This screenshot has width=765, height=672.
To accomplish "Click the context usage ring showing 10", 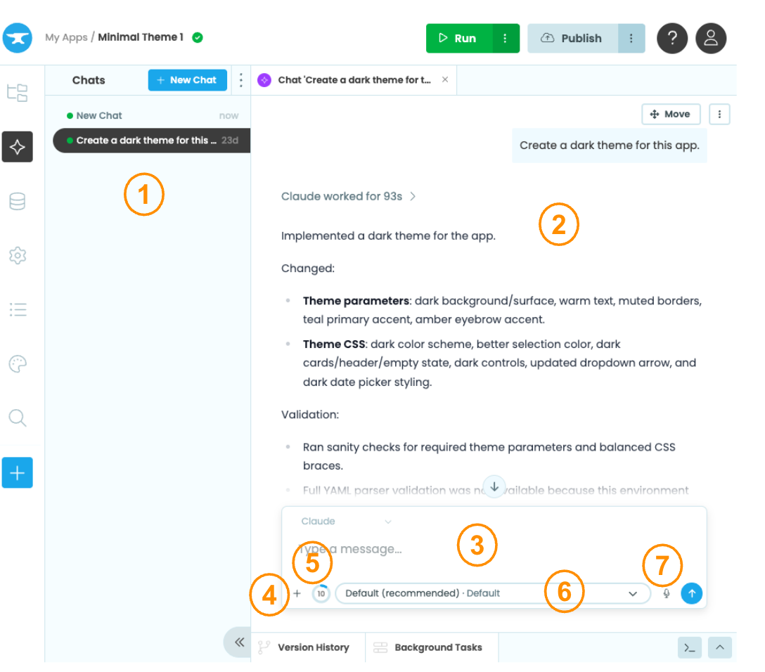I will pyautogui.click(x=321, y=593).
